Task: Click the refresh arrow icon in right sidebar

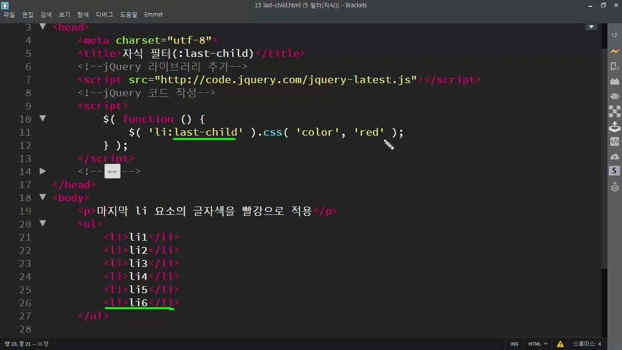Action: (x=615, y=35)
